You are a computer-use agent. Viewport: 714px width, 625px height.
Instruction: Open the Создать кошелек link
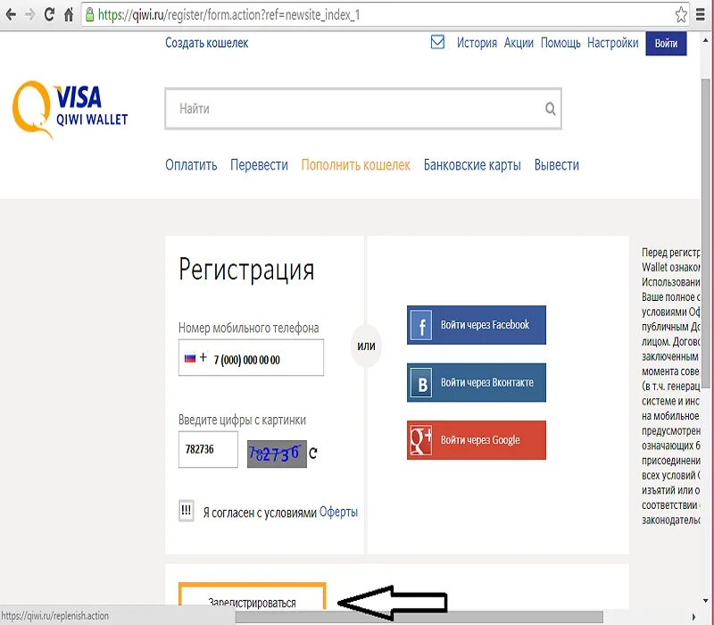(207, 43)
